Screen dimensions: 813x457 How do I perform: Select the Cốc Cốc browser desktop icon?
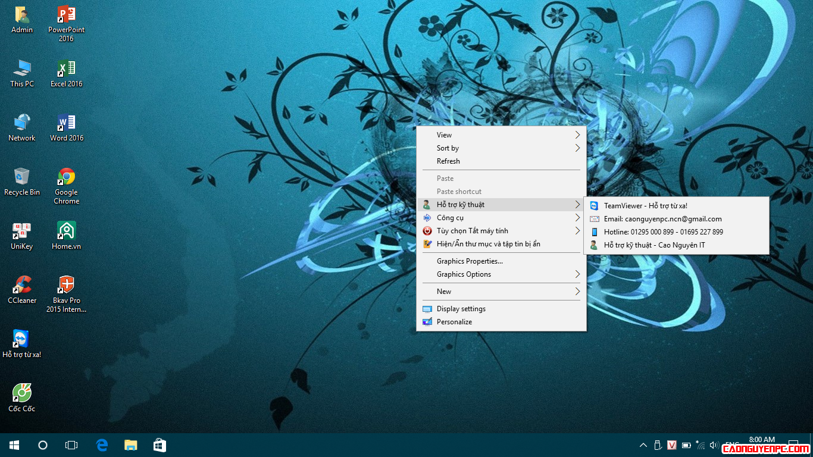[x=22, y=399]
